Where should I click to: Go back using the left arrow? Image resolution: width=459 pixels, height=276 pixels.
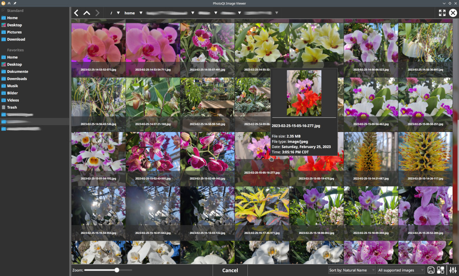tap(76, 13)
